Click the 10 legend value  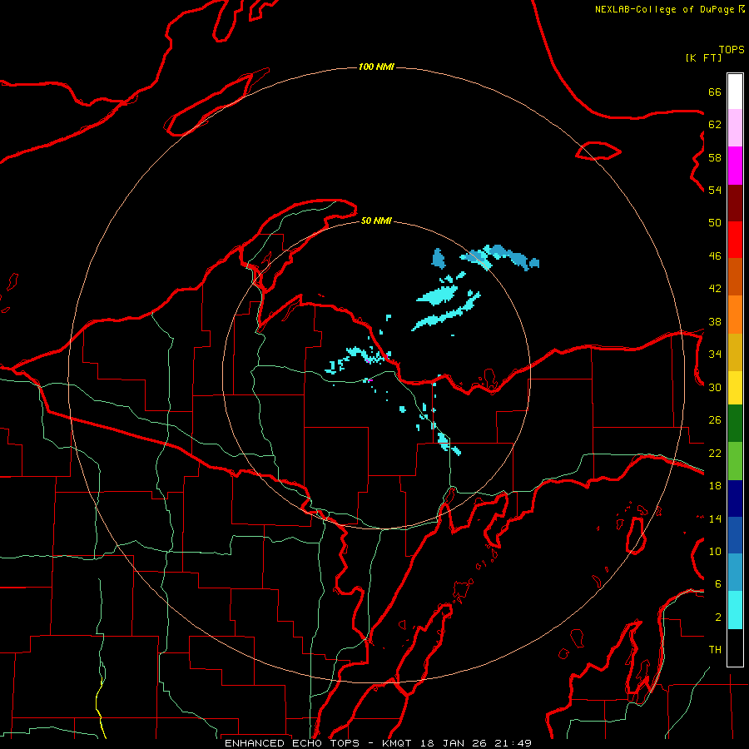[x=715, y=551]
